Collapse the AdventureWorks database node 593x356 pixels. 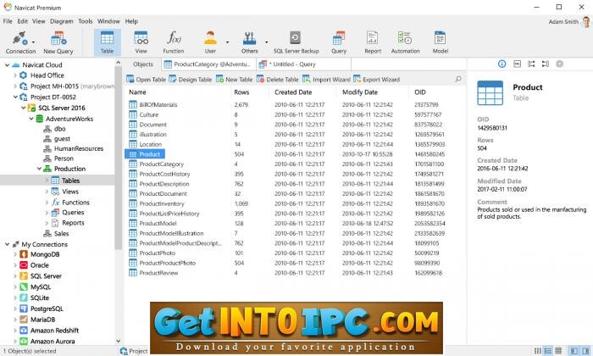click(x=31, y=119)
